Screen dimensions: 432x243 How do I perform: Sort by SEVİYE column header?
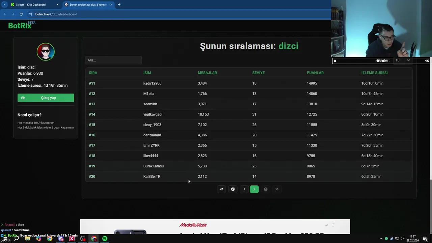coord(259,73)
